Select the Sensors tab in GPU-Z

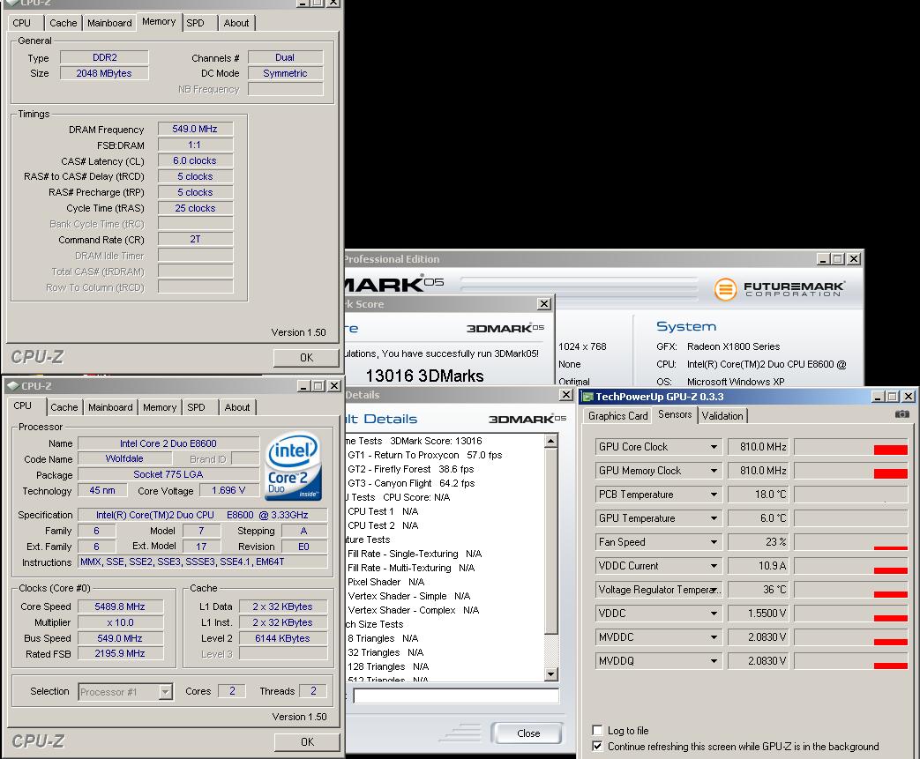[x=675, y=414]
